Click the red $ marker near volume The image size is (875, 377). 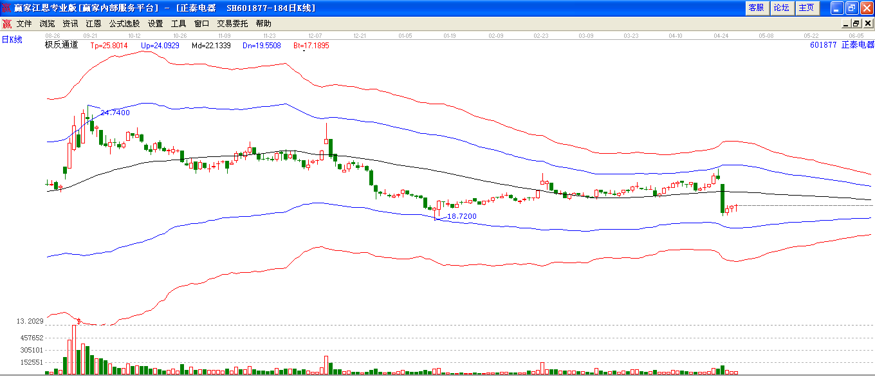(x=79, y=320)
